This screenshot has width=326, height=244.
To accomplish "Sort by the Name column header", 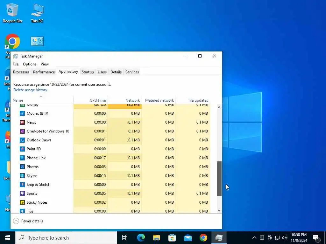I will click(x=42, y=100).
